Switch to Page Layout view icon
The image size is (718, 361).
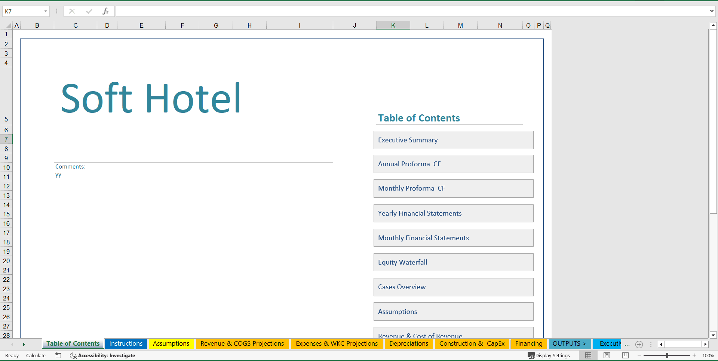point(607,355)
